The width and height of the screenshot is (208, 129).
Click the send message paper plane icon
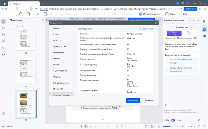coord(199,120)
